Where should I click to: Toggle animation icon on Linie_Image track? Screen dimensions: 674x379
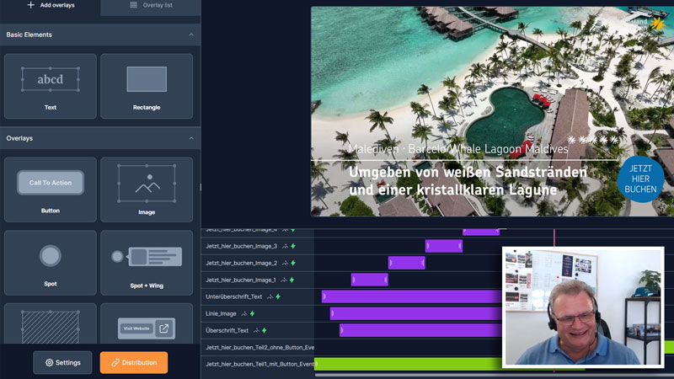coord(244,313)
